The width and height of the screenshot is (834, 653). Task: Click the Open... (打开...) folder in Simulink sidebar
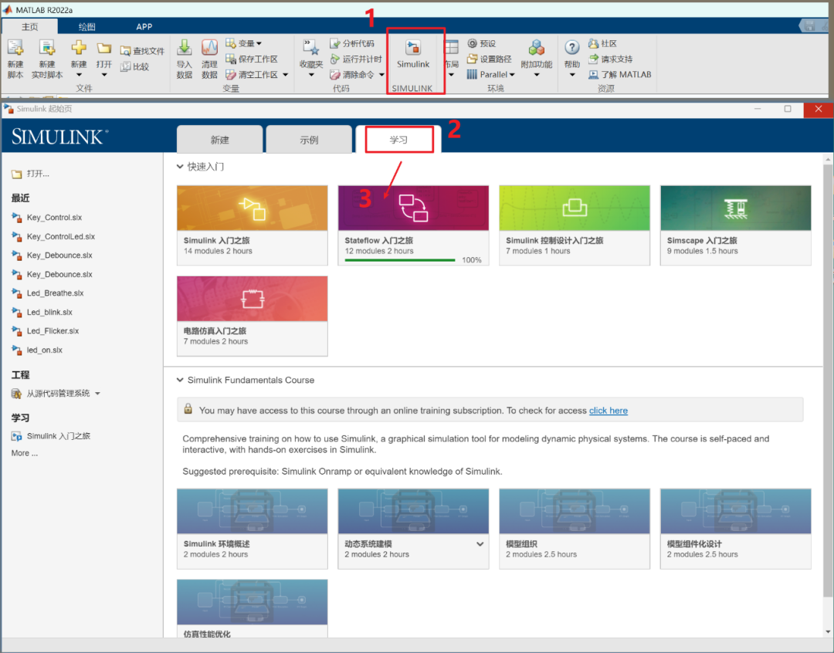click(x=30, y=174)
